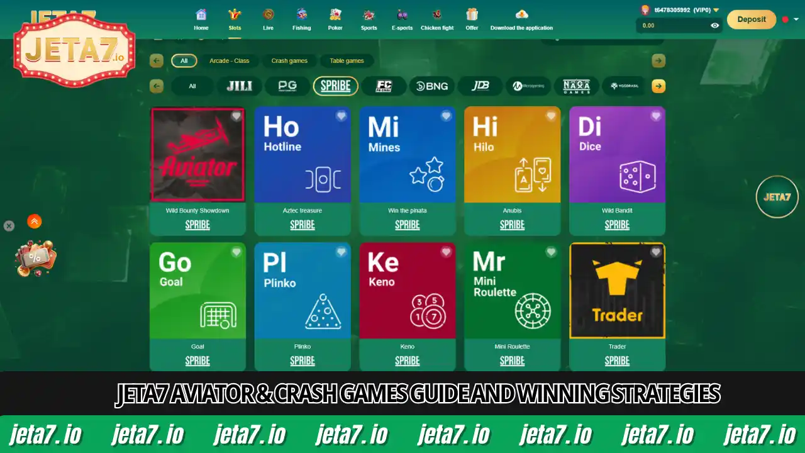Filter by NAGA Games provider
The height and width of the screenshot is (453, 805).
pos(577,86)
